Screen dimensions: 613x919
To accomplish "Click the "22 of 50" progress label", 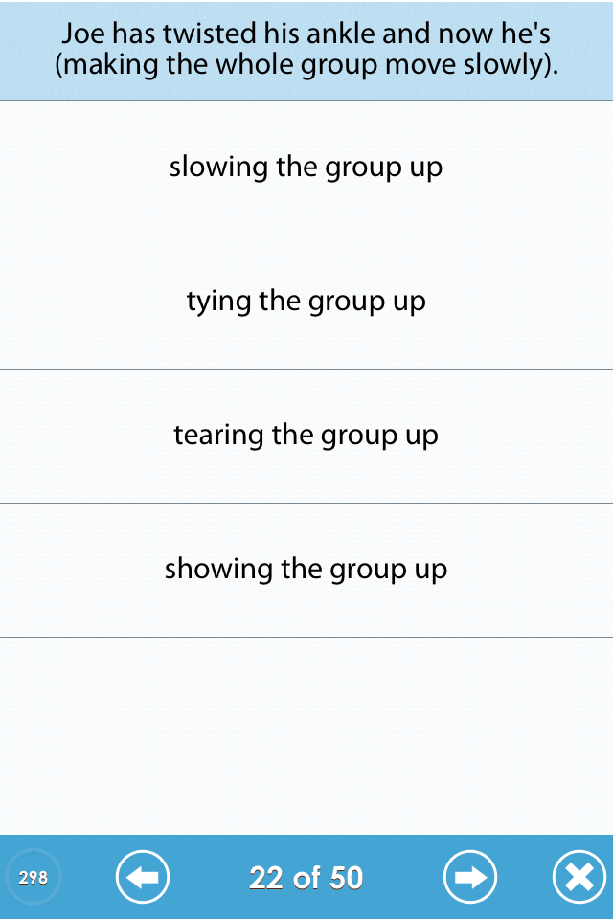I will pos(306,877).
